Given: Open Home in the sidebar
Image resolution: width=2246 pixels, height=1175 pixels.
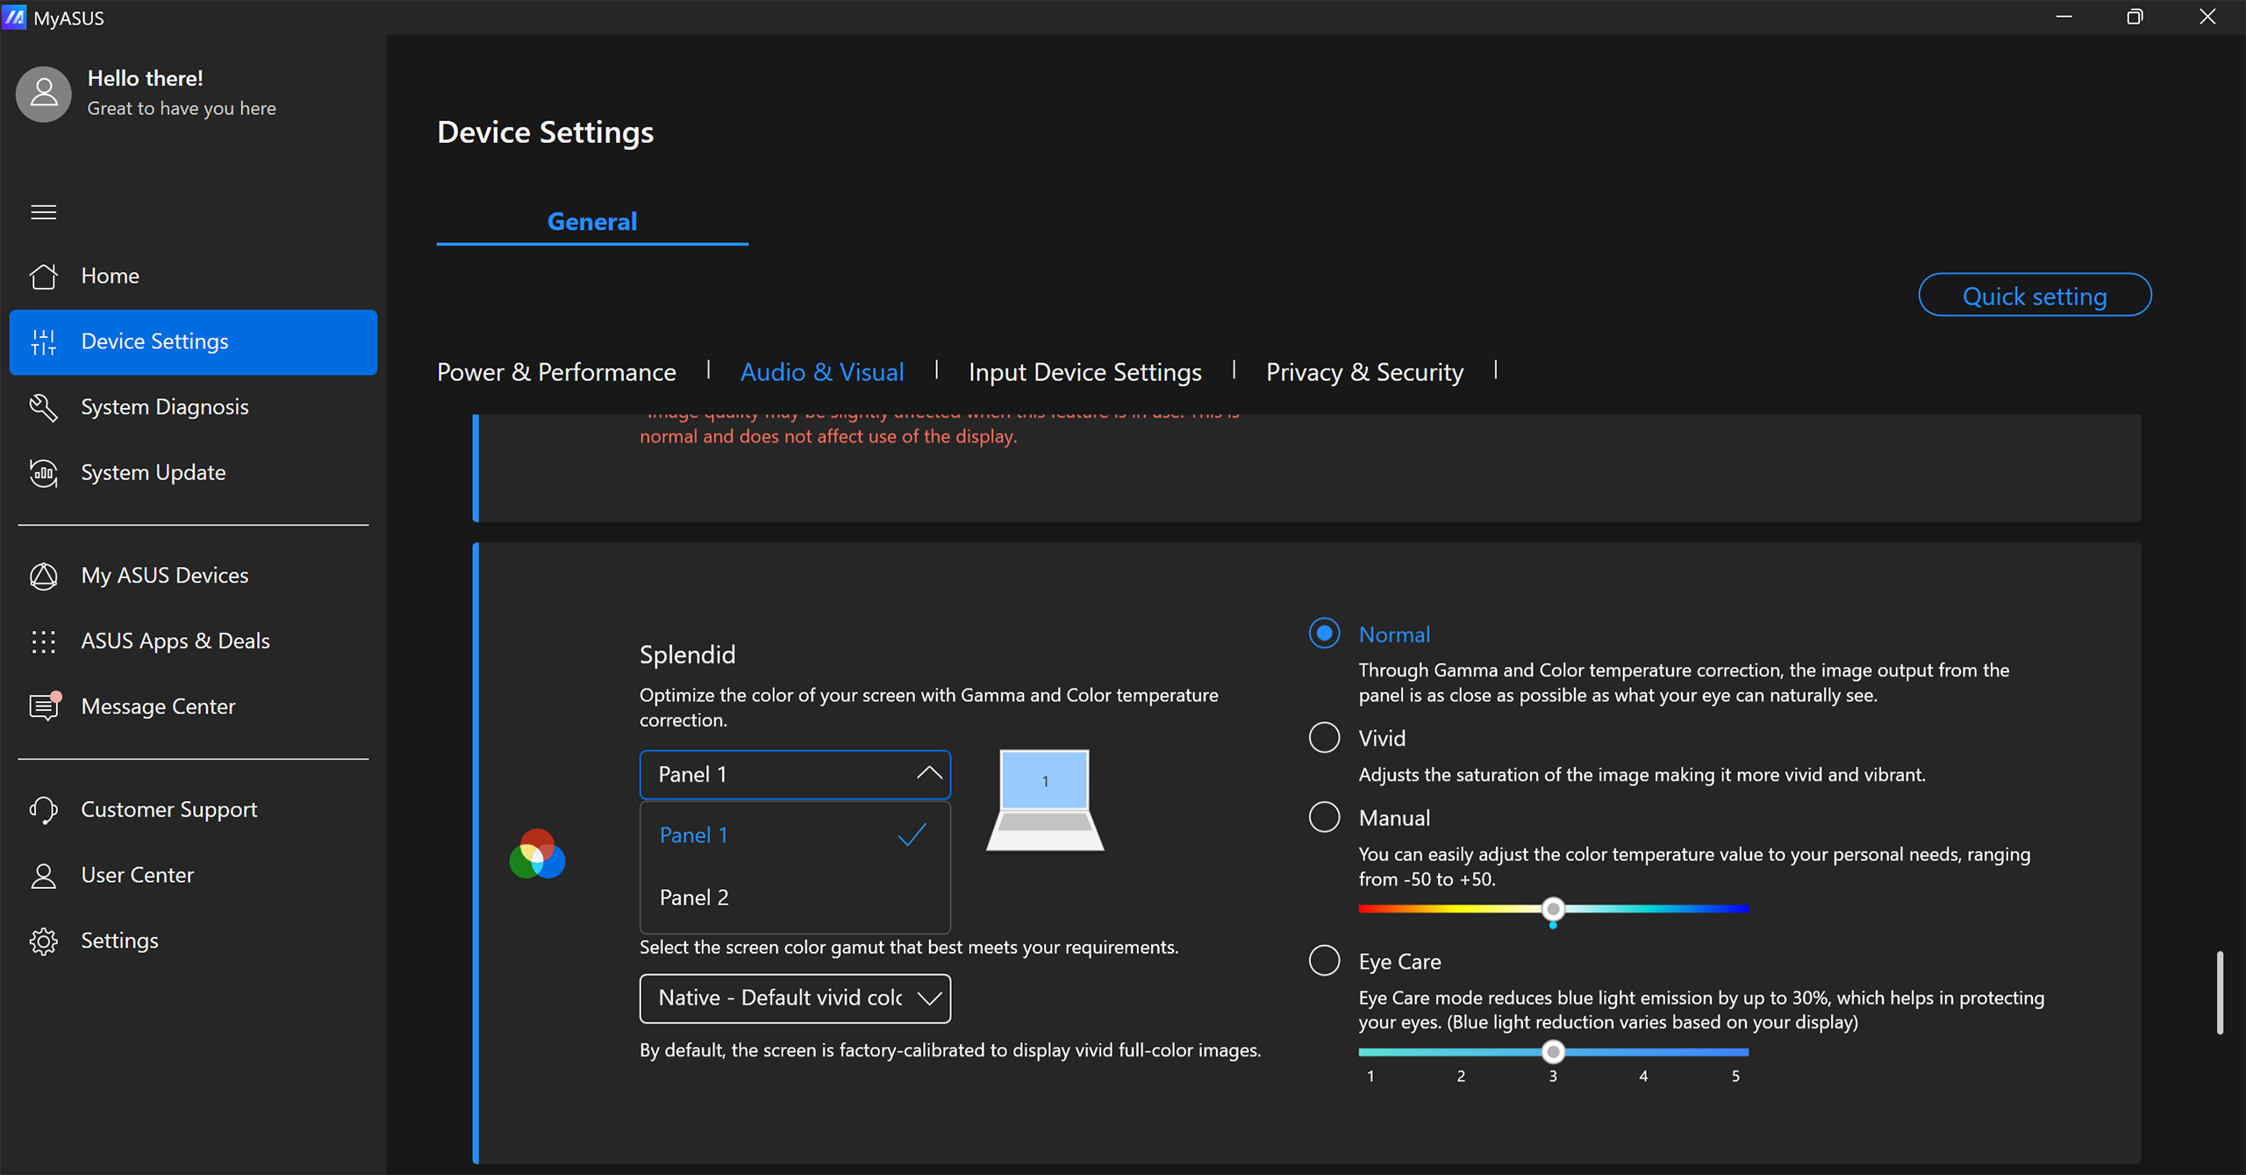Looking at the screenshot, I should pos(193,276).
